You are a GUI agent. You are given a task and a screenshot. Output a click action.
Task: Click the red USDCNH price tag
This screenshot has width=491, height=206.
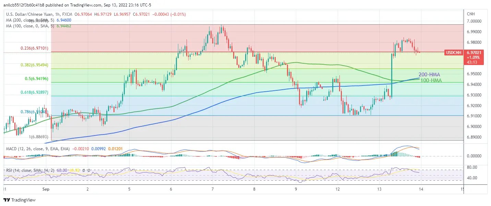pos(454,52)
